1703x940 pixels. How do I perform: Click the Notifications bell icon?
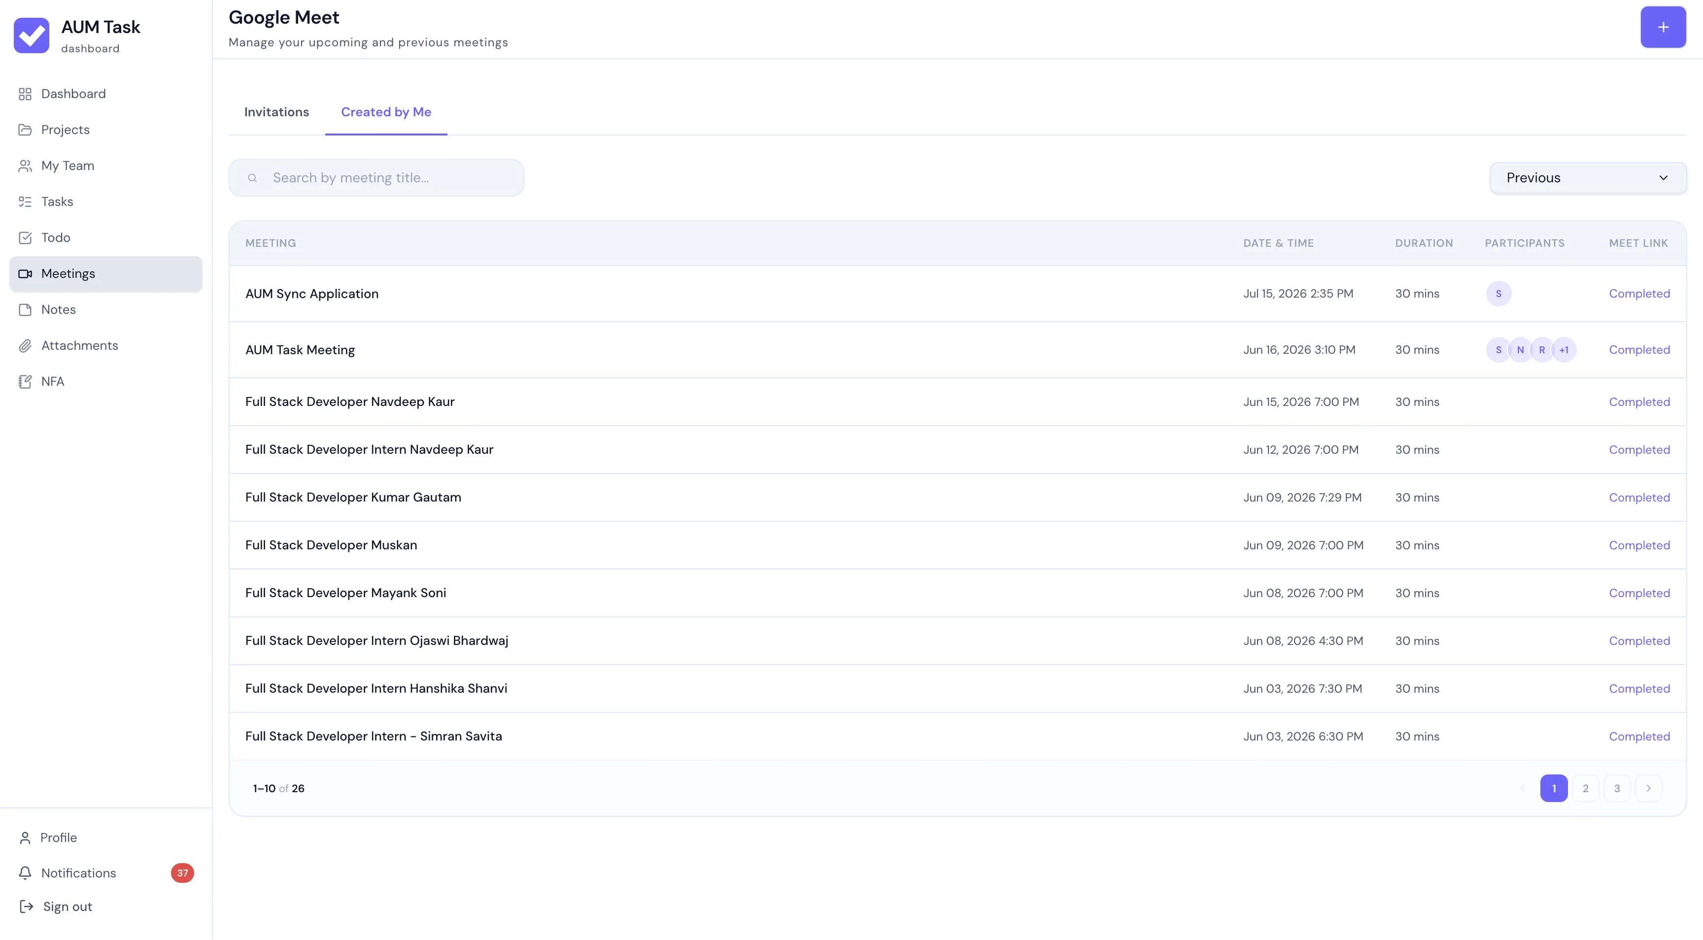point(25,873)
